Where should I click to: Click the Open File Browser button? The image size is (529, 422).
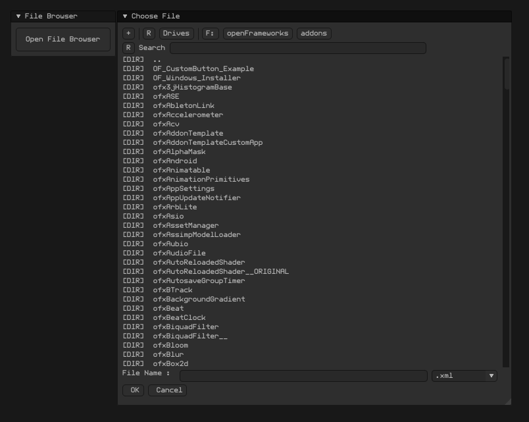(x=63, y=40)
